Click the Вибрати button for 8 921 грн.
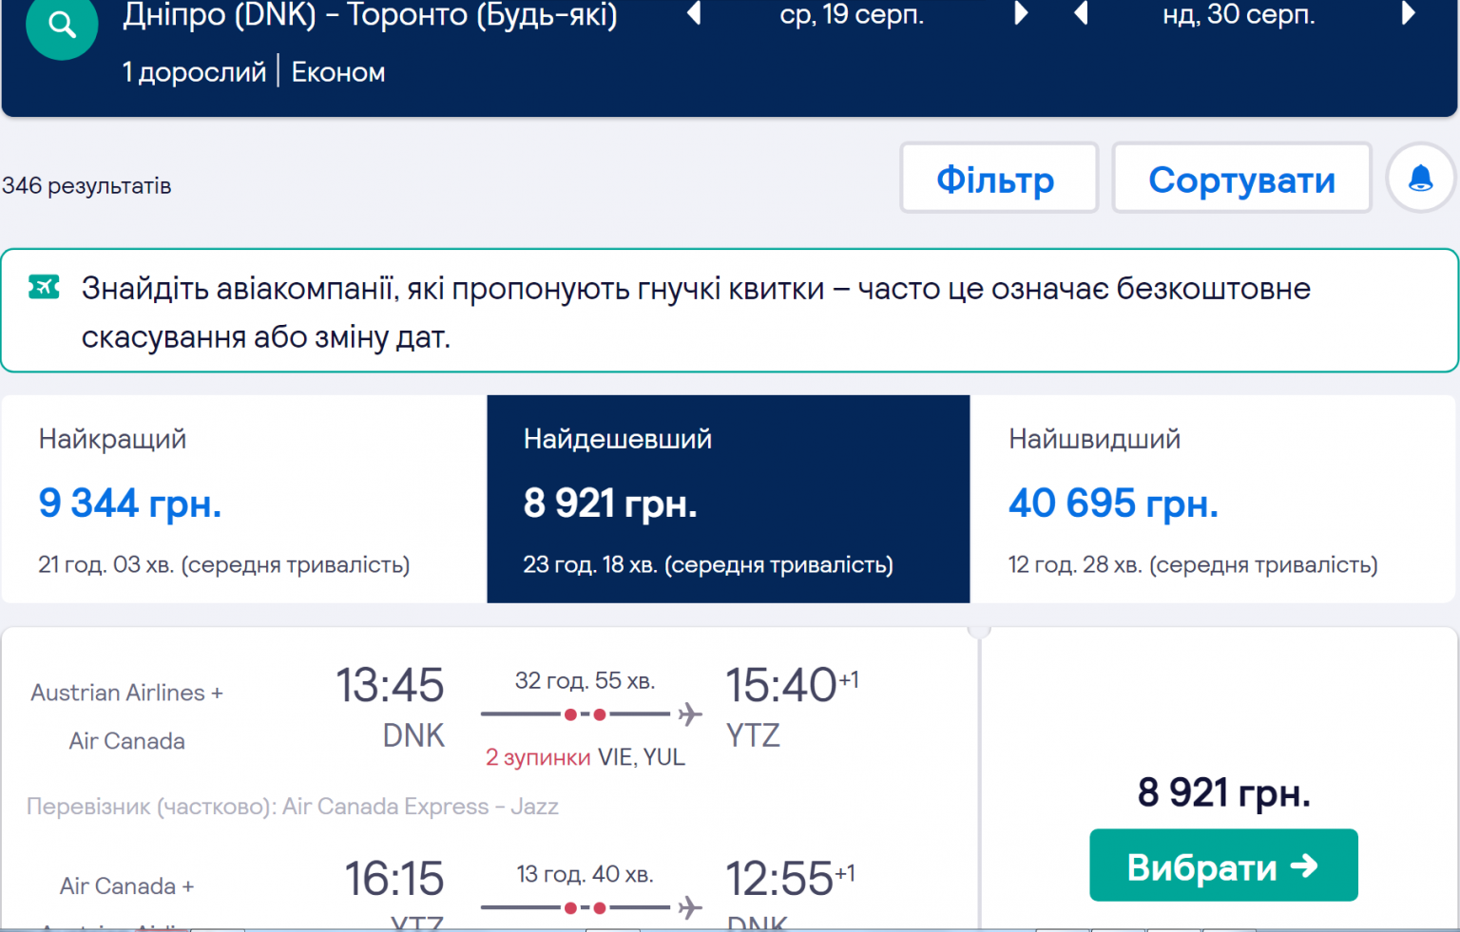 coord(1223,865)
